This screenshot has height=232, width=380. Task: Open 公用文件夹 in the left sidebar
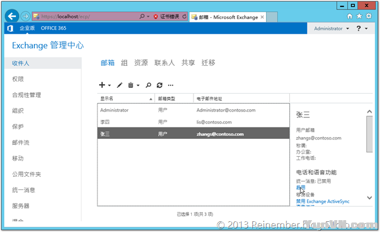27,174
